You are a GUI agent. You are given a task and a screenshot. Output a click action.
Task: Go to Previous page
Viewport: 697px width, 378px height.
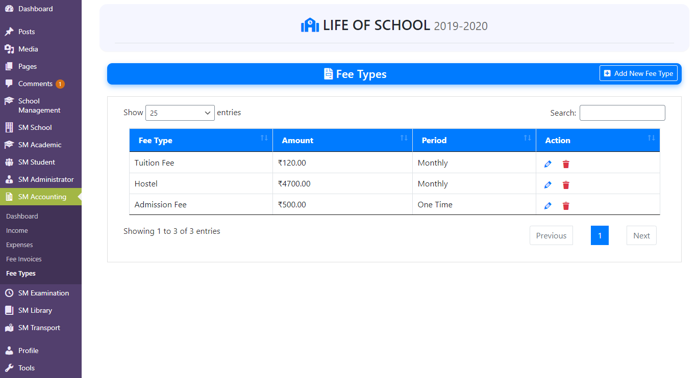551,235
